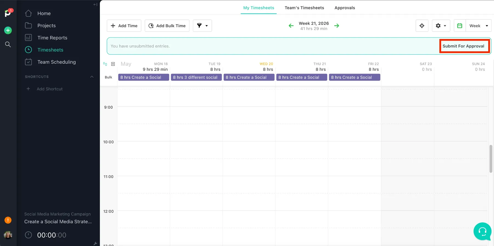Open the Week view dropdown
This screenshot has width=494, height=246.
pyautogui.click(x=478, y=26)
